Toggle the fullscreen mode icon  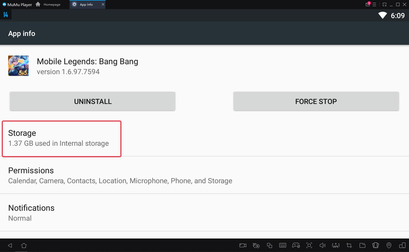[309, 245]
